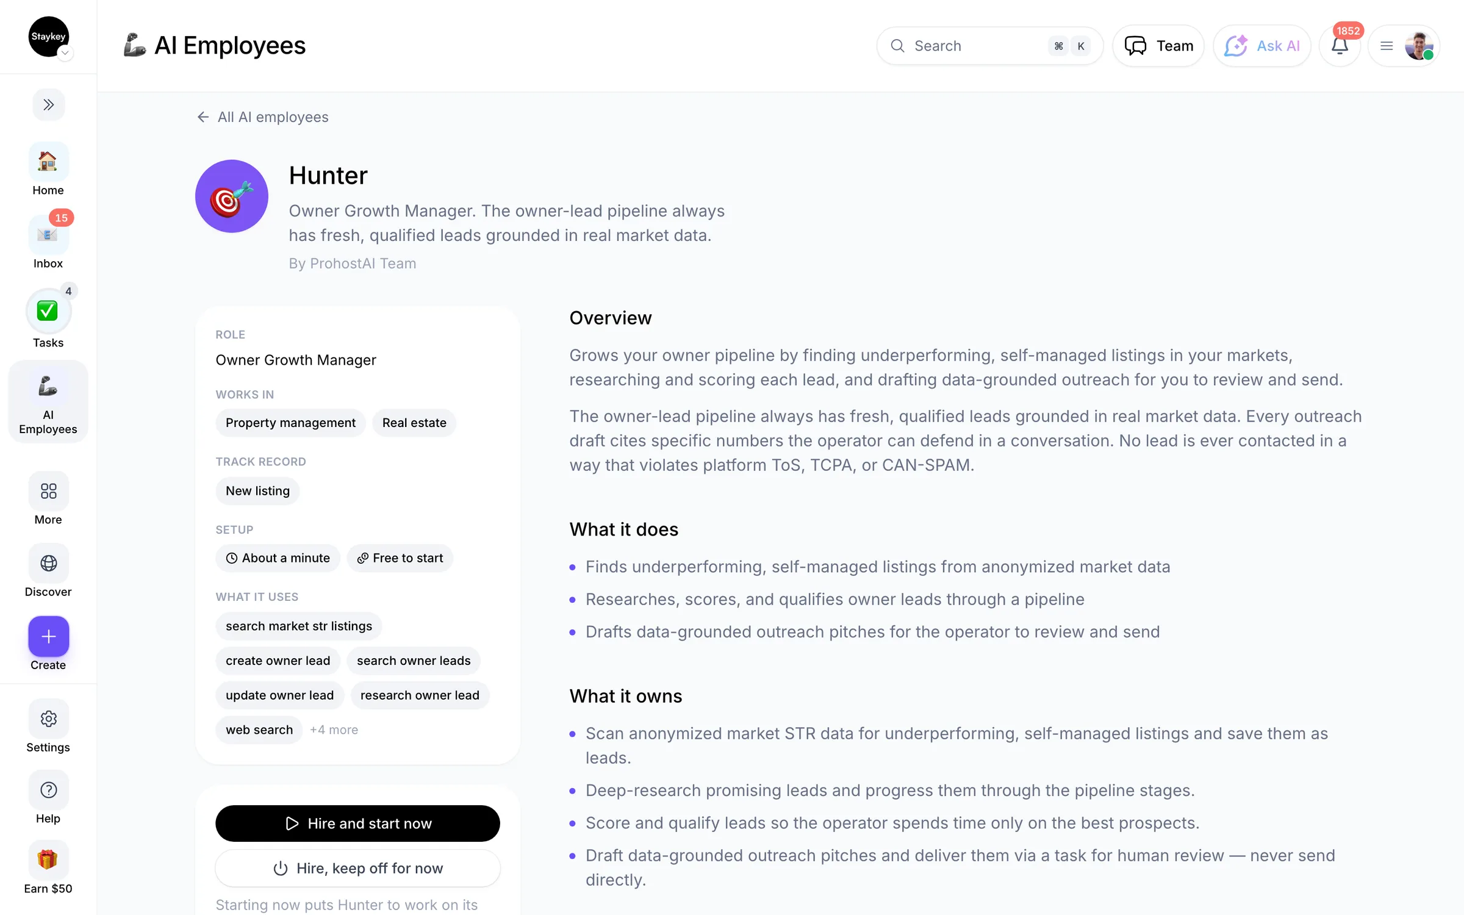Click the What it owns heading
Viewport: 1464px width, 915px height.
pos(626,696)
